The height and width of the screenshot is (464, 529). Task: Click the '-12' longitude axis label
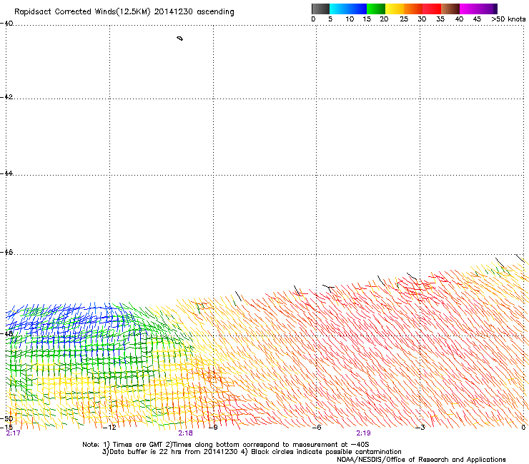109,428
